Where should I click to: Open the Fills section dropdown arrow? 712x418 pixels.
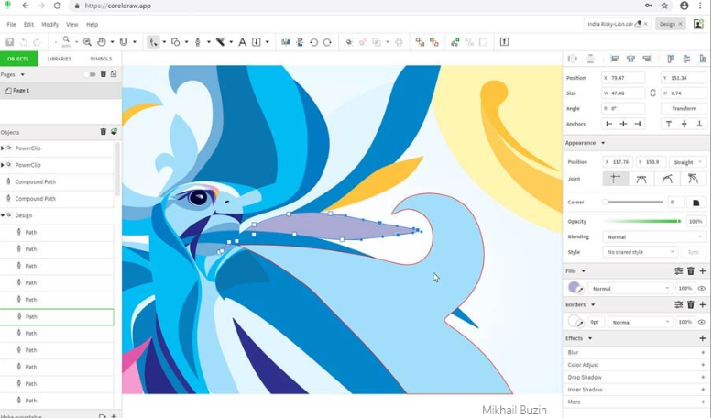coord(584,271)
